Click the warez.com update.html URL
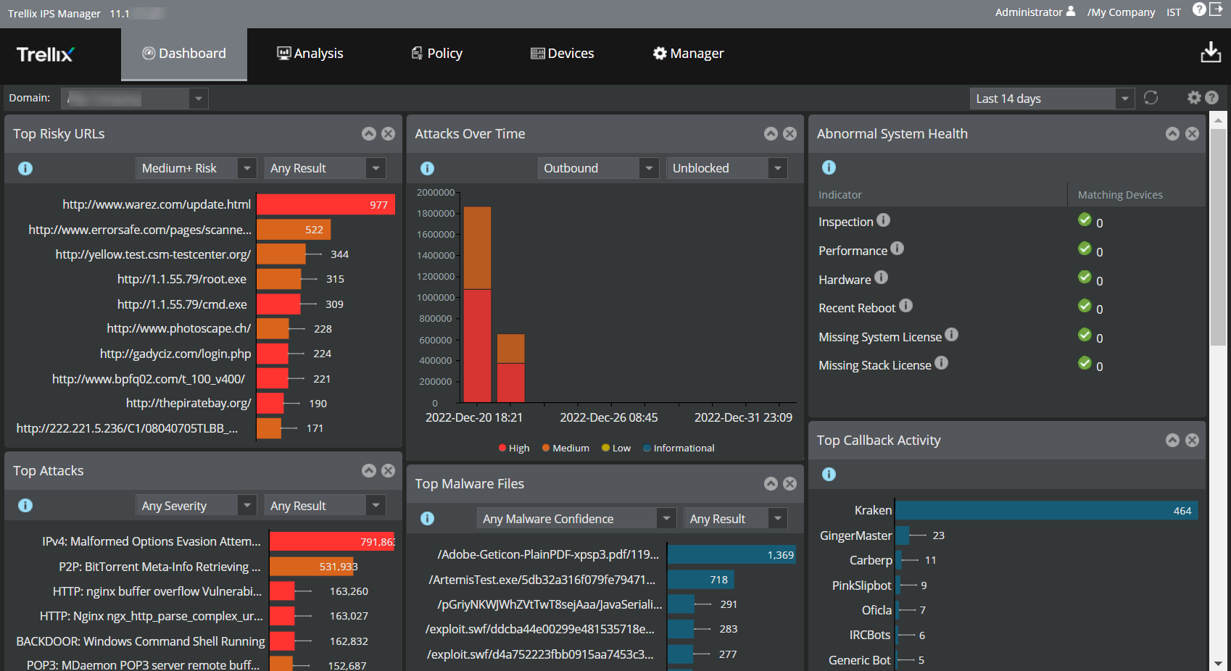This screenshot has width=1231, height=671. click(157, 204)
